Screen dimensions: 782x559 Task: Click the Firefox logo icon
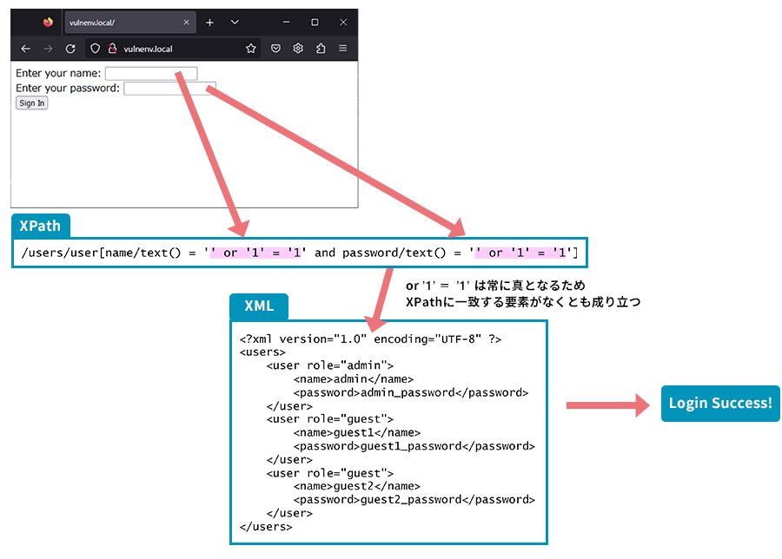point(48,23)
